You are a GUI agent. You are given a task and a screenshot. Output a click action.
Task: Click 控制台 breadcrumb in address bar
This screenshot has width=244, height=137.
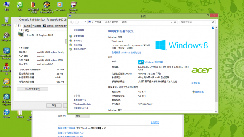pos(98,22)
